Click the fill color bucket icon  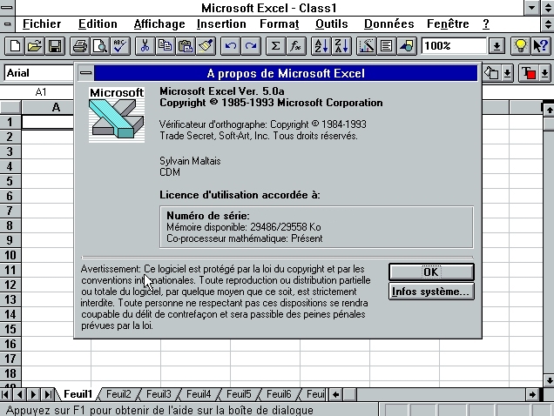(x=491, y=73)
